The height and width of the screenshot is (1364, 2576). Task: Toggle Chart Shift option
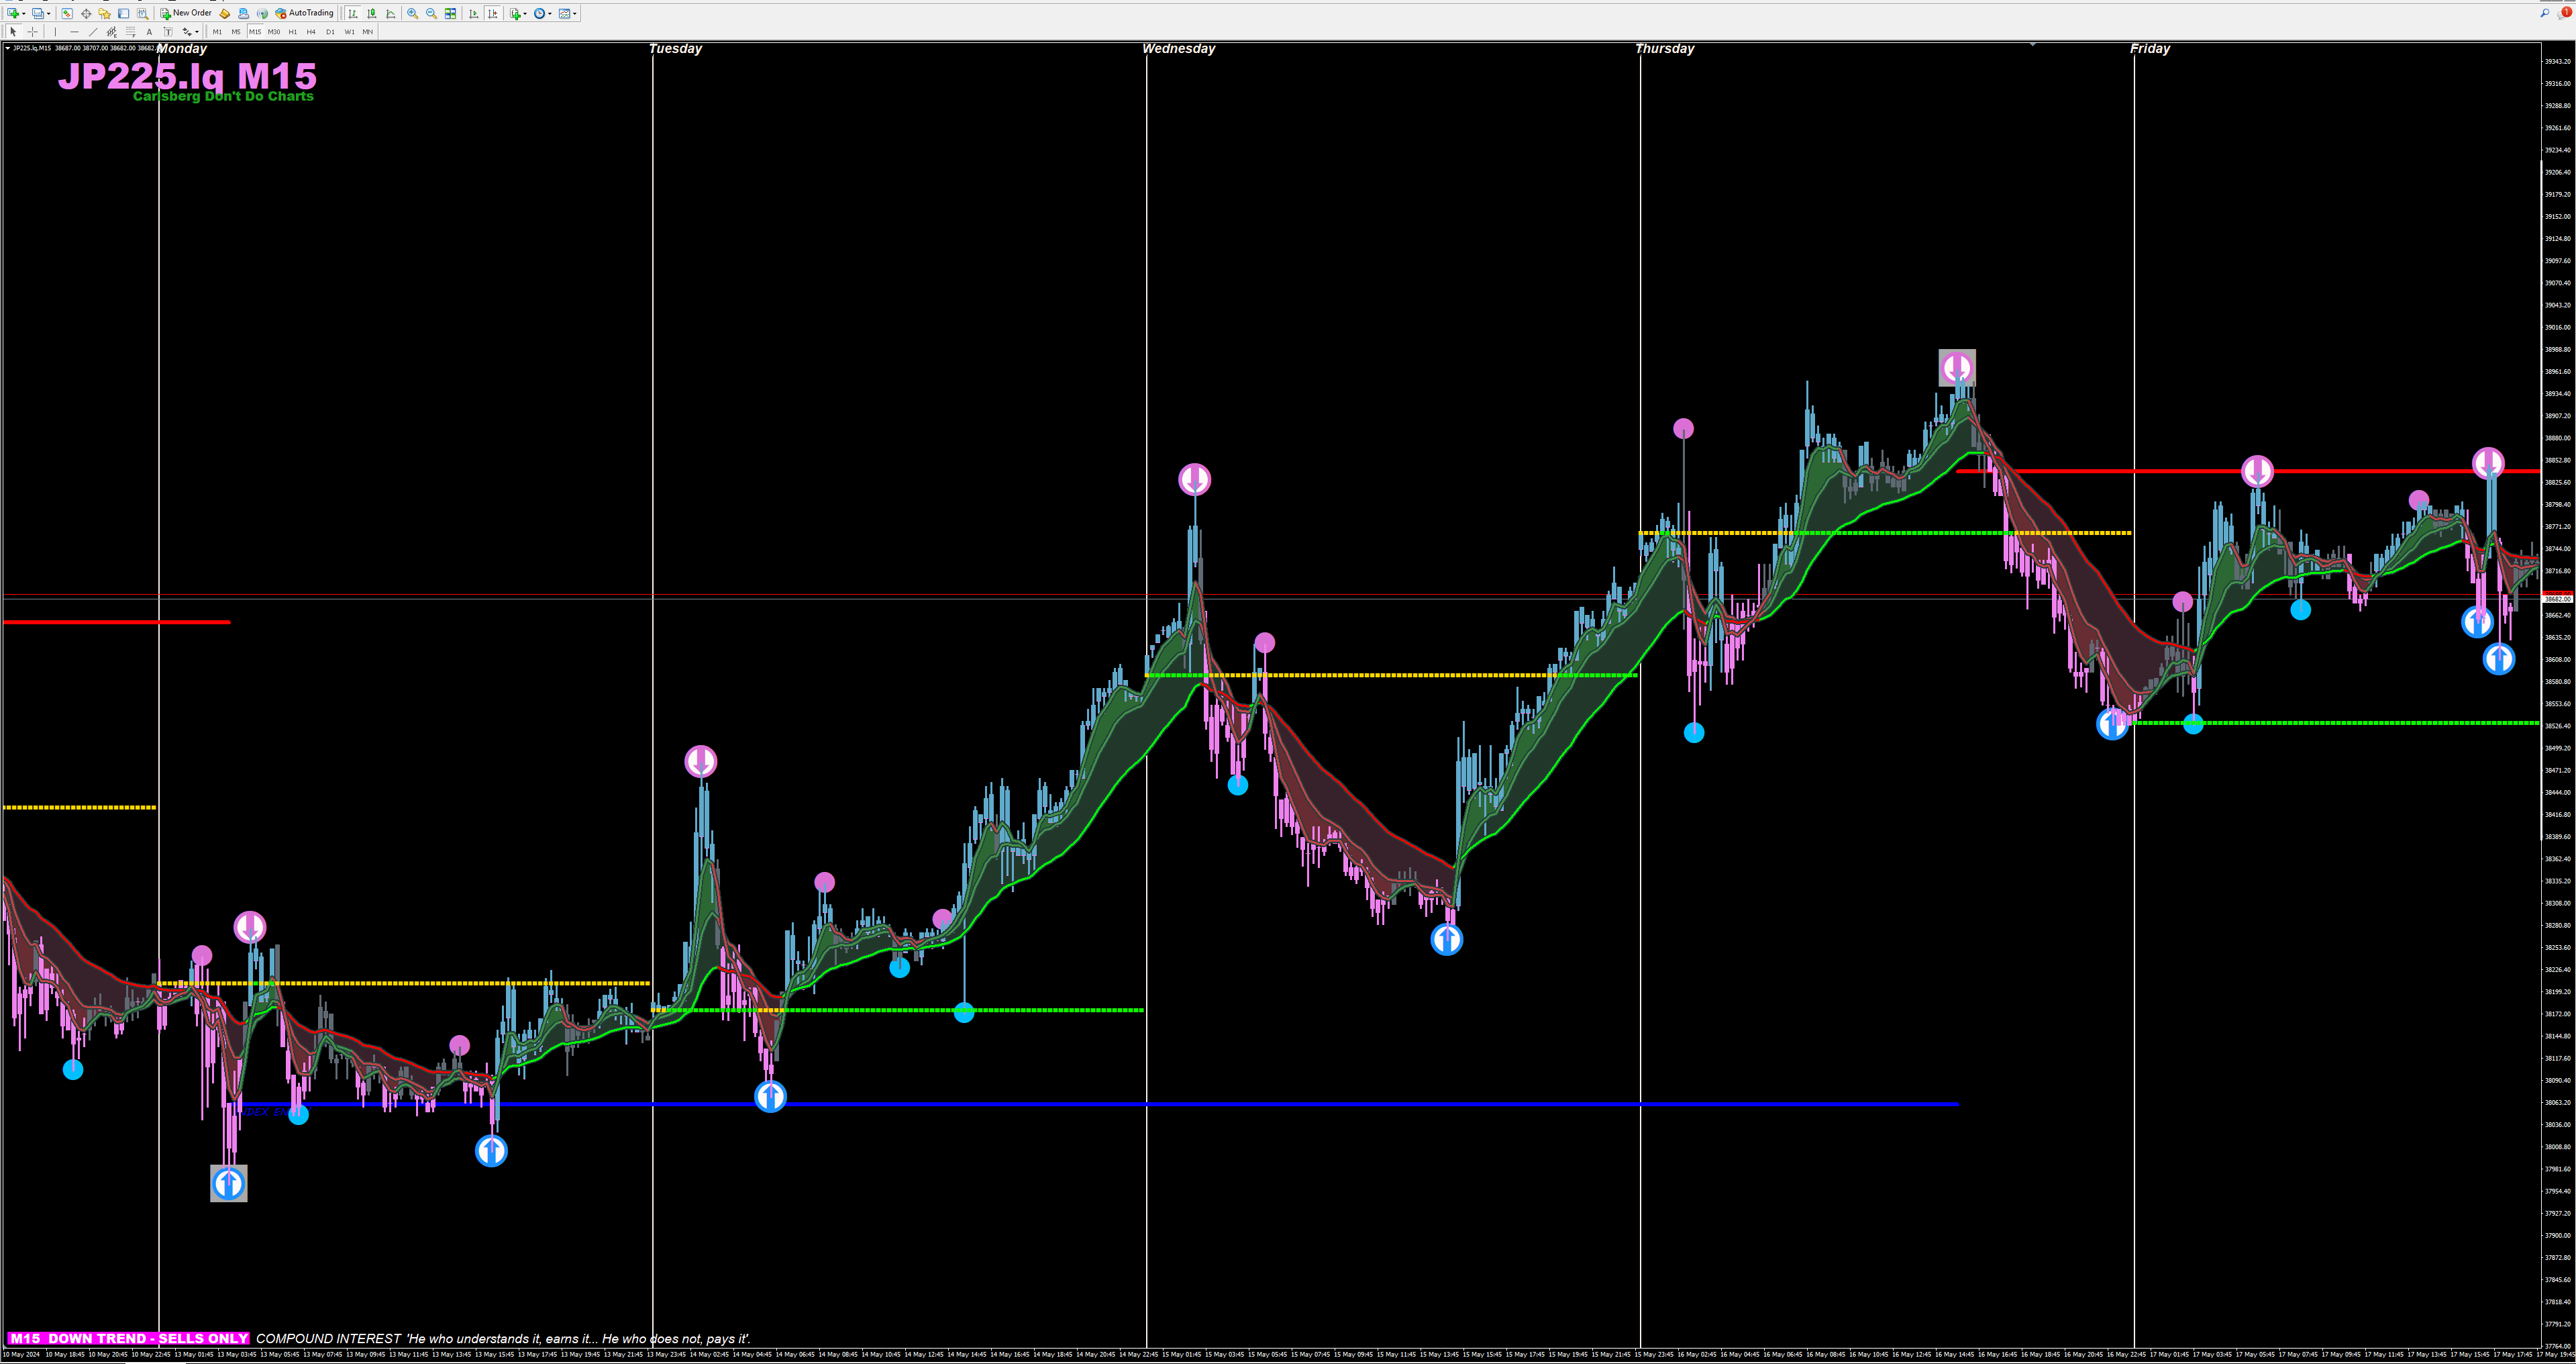(492, 13)
